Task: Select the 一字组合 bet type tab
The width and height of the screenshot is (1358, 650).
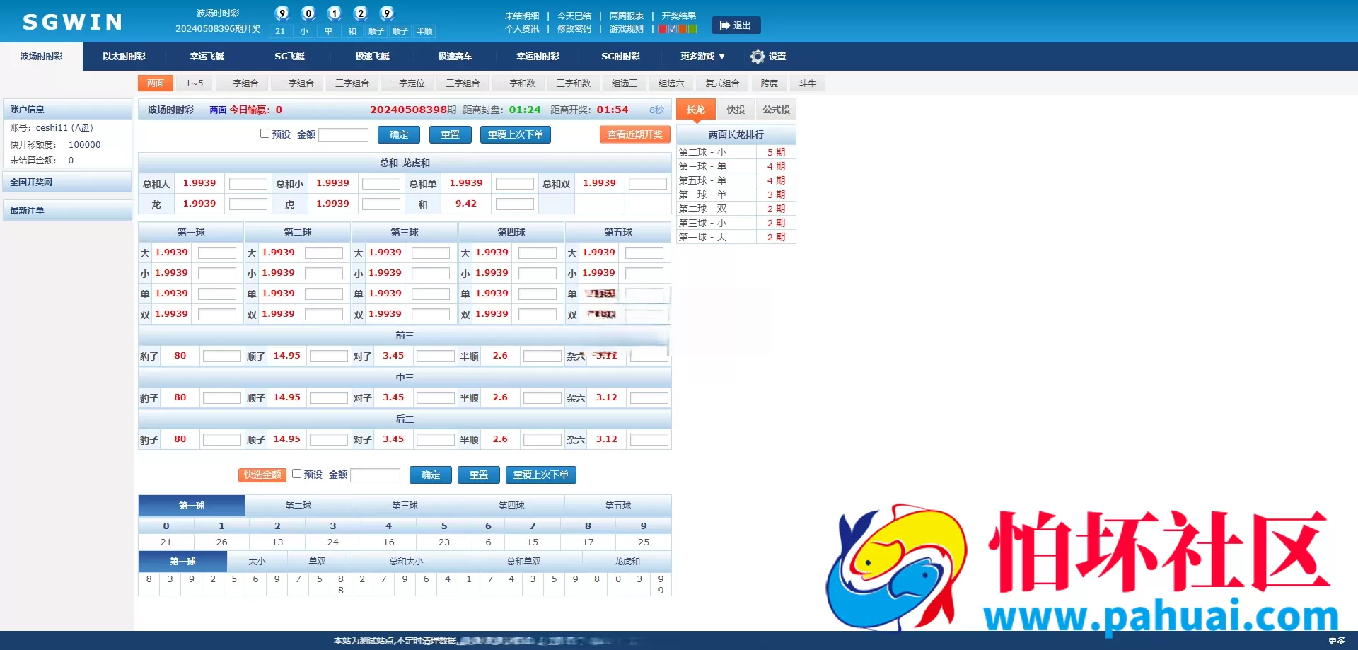Action: 241,83
